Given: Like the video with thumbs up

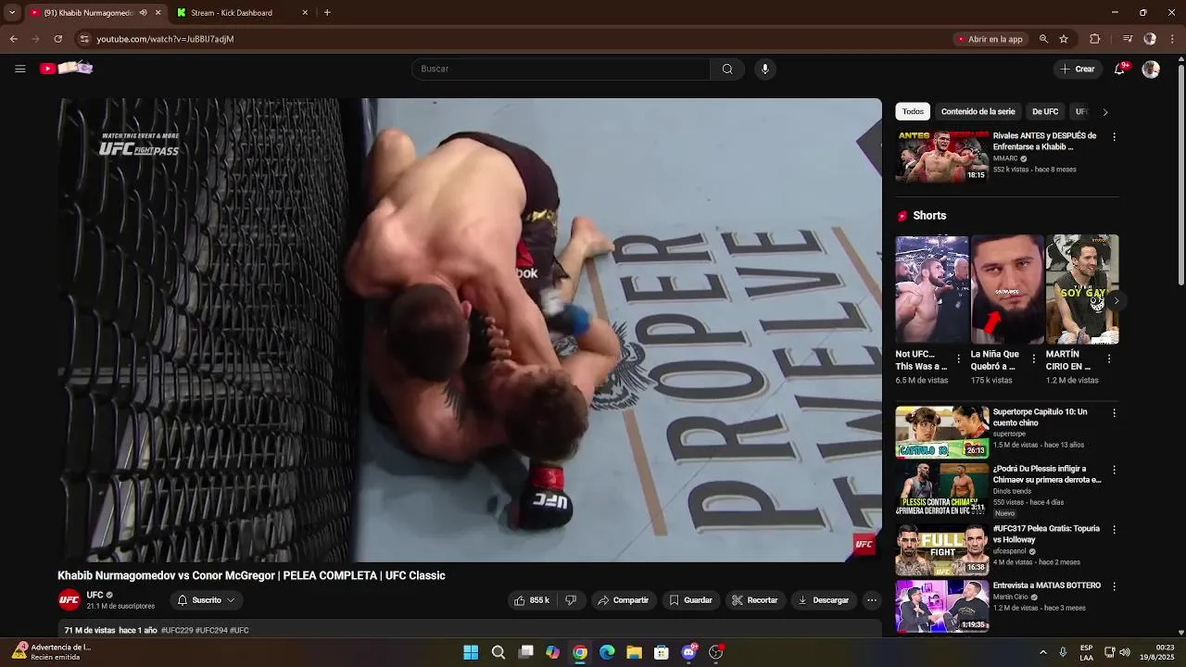Looking at the screenshot, I should [x=533, y=600].
